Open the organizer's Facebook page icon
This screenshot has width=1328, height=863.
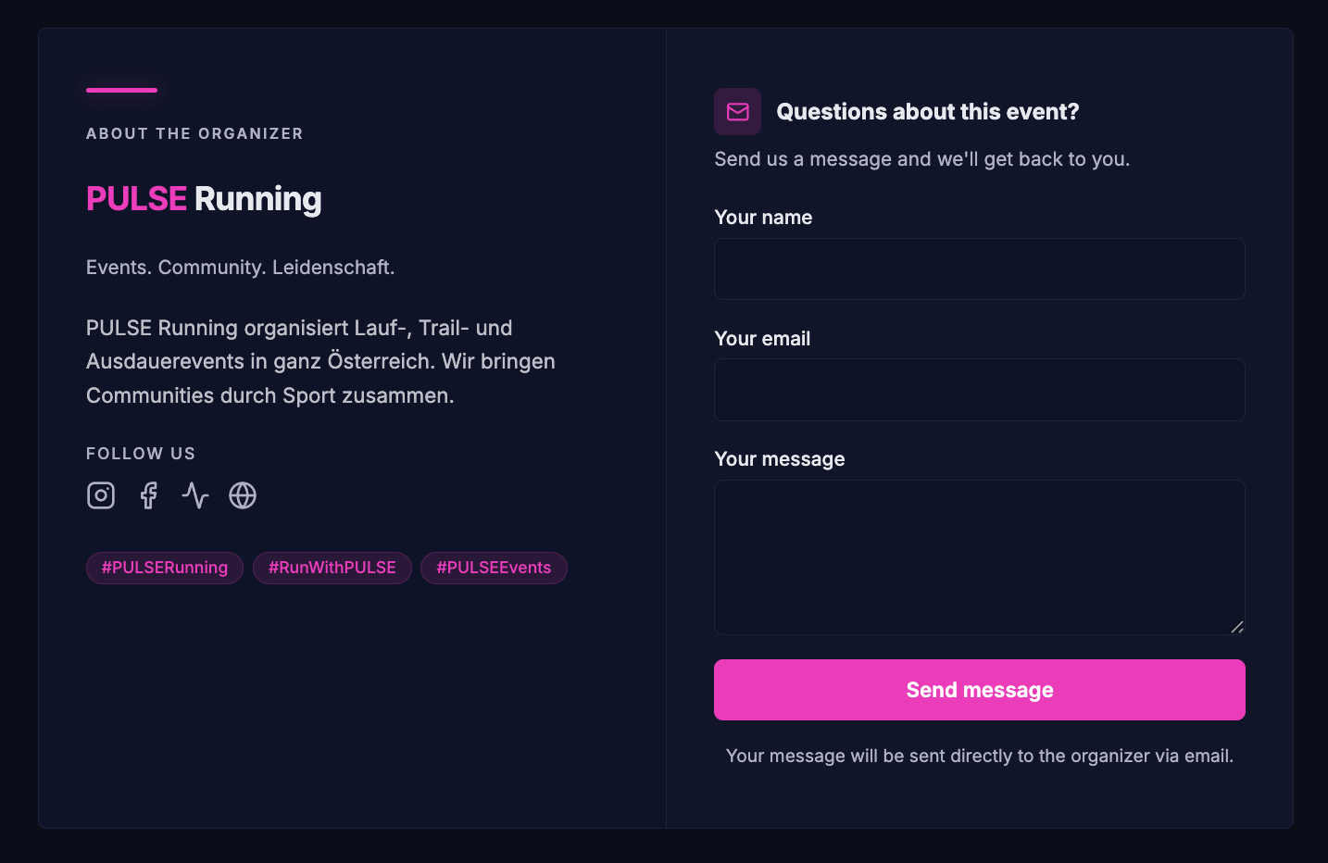pos(148,495)
